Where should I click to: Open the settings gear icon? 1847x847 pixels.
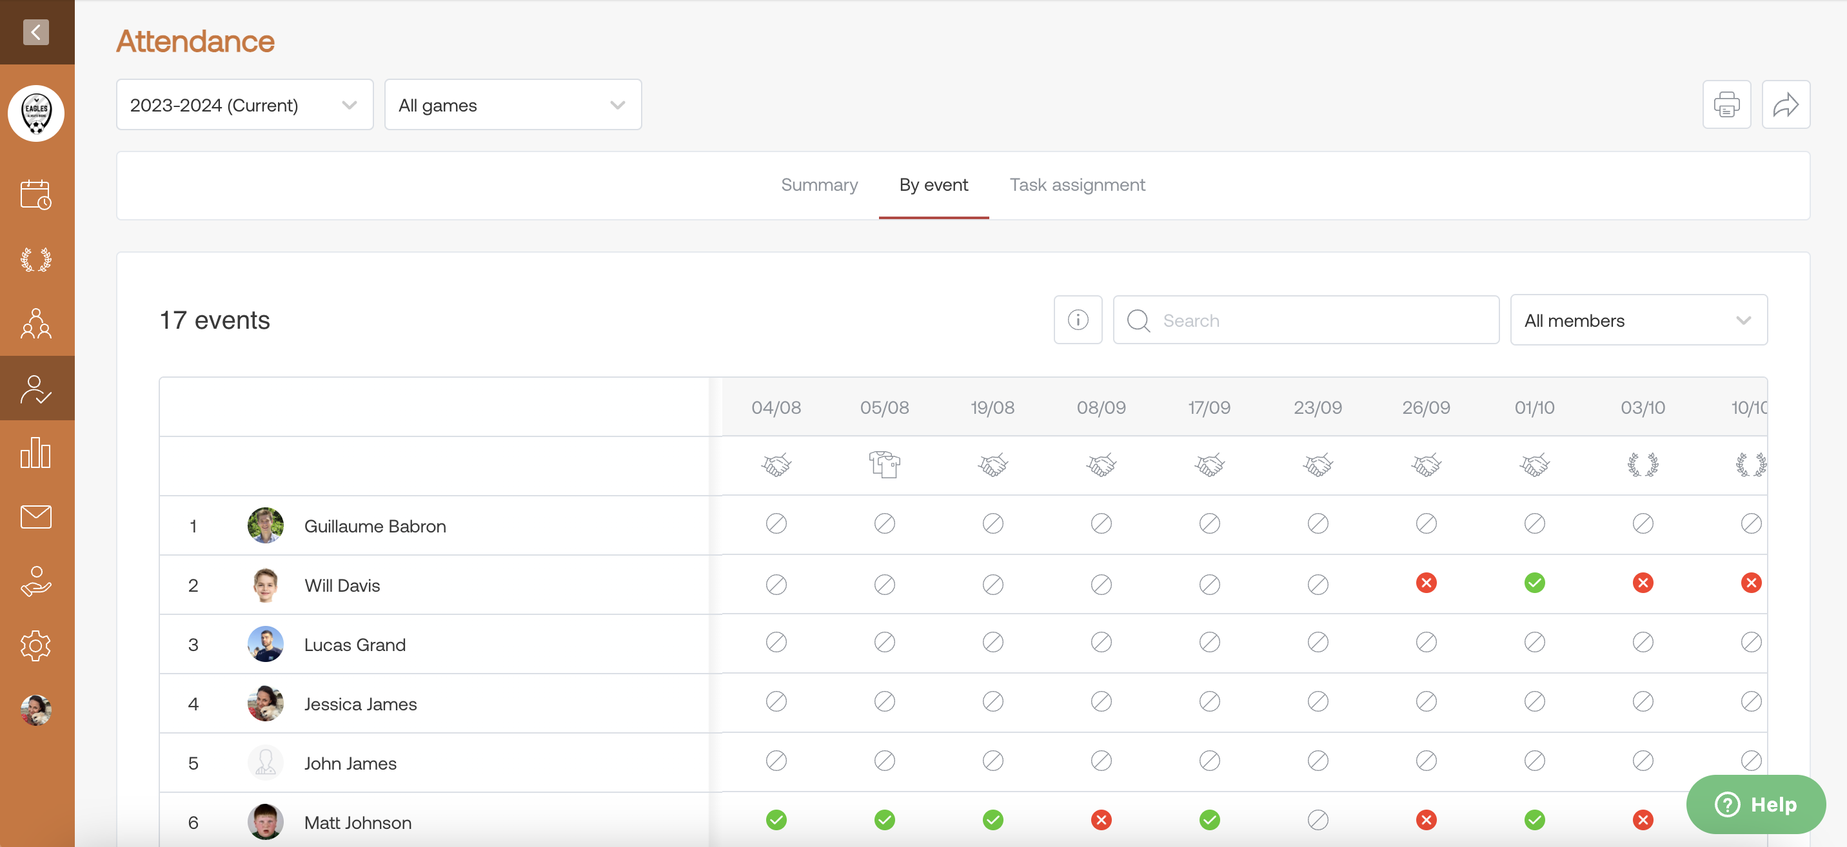(x=36, y=646)
